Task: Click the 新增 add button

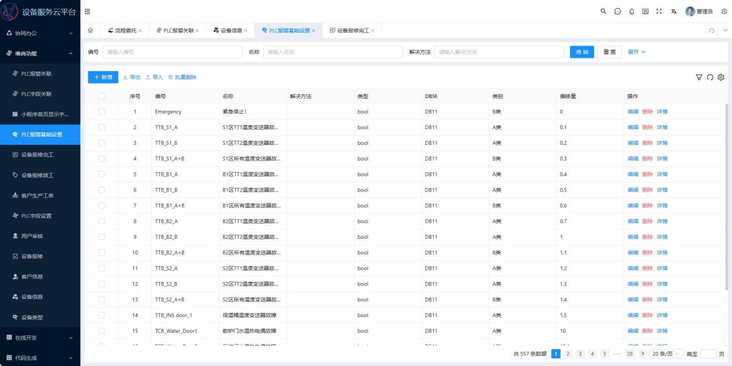Action: click(x=103, y=77)
